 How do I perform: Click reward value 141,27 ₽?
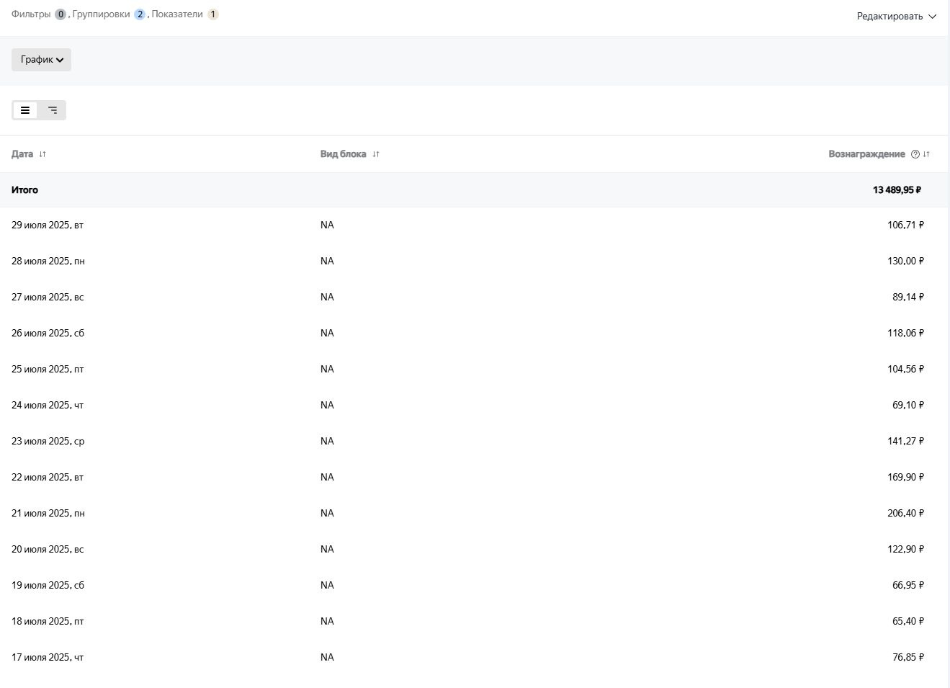click(x=905, y=441)
